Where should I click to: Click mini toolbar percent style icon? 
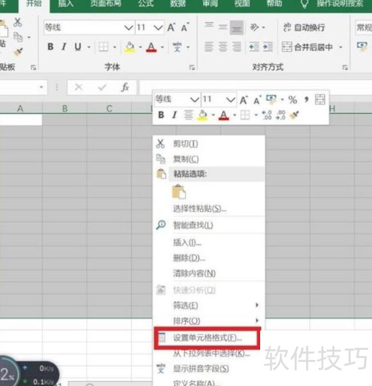point(293,100)
